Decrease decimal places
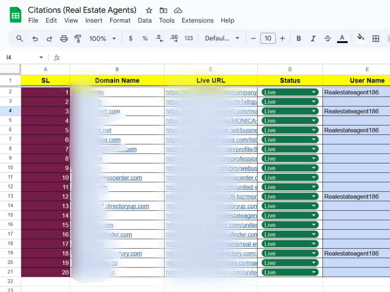 point(160,39)
